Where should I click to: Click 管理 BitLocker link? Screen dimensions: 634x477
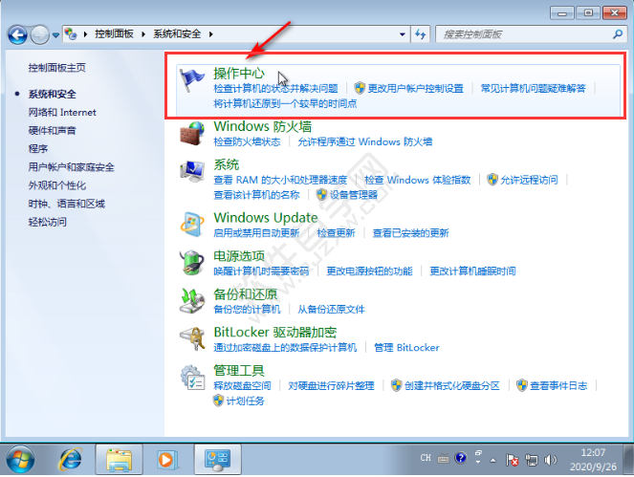coord(406,348)
